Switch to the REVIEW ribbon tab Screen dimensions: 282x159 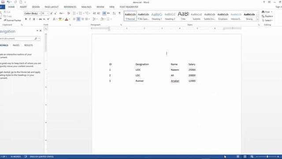(100, 7)
